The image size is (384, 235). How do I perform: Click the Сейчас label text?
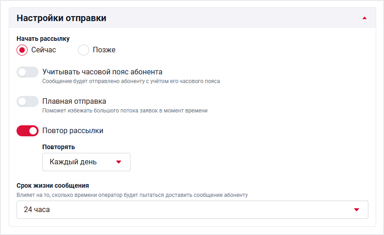coord(44,50)
